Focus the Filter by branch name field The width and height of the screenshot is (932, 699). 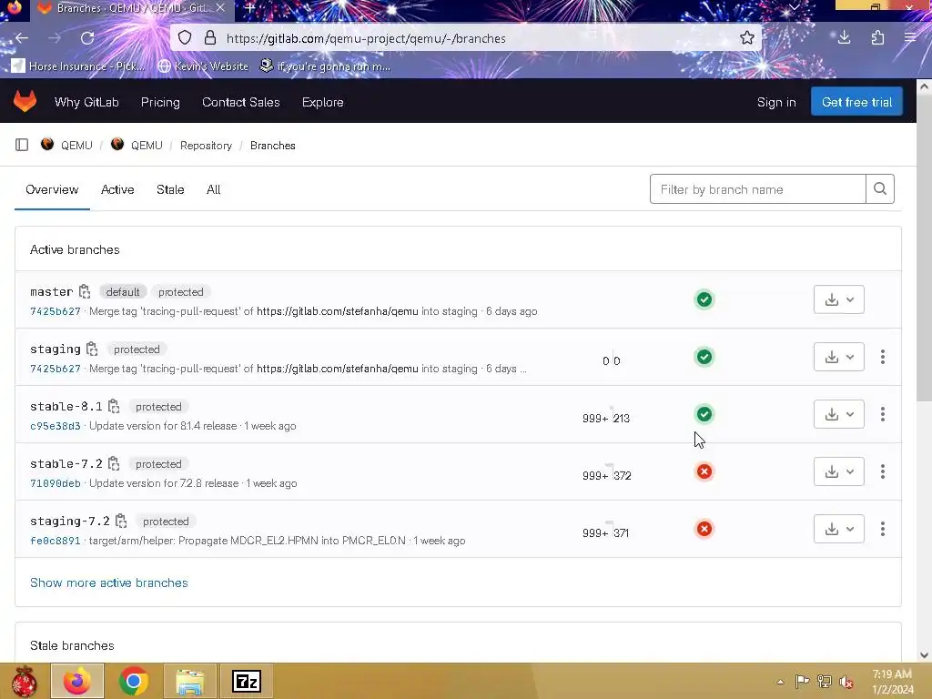758,189
